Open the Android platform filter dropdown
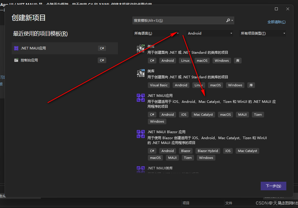This screenshot has height=208, width=298. pos(209,33)
